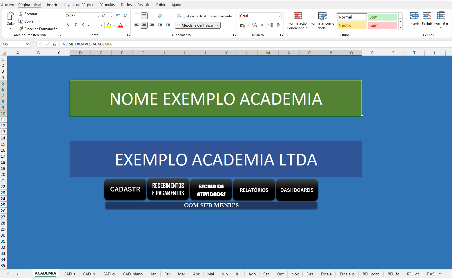The height and width of the screenshot is (278, 452).
Task: Switch to the CAD_plano sheet tab
Action: pos(132,274)
